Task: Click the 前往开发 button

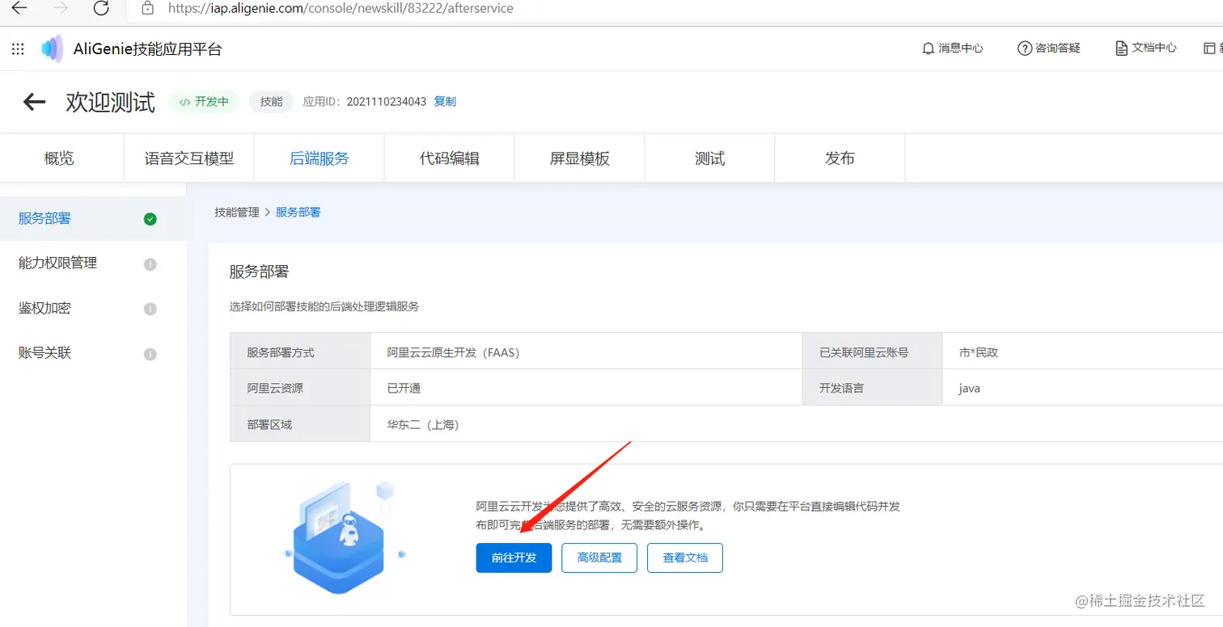Action: (514, 558)
